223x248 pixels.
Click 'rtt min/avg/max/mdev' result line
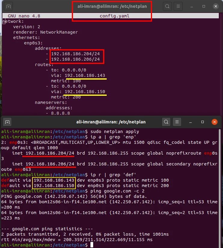pyautogui.click(x=77, y=240)
